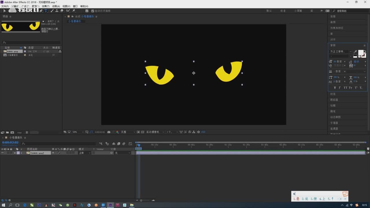Toggle visibility eye of the LOGO.png layer

[x=2, y=153]
